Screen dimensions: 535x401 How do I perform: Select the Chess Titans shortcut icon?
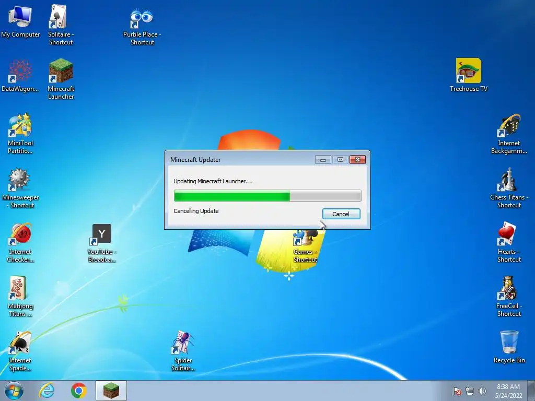509,188
